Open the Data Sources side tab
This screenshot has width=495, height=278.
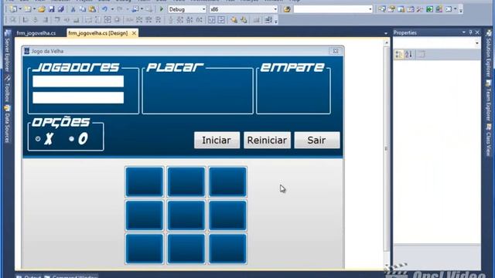point(7,124)
